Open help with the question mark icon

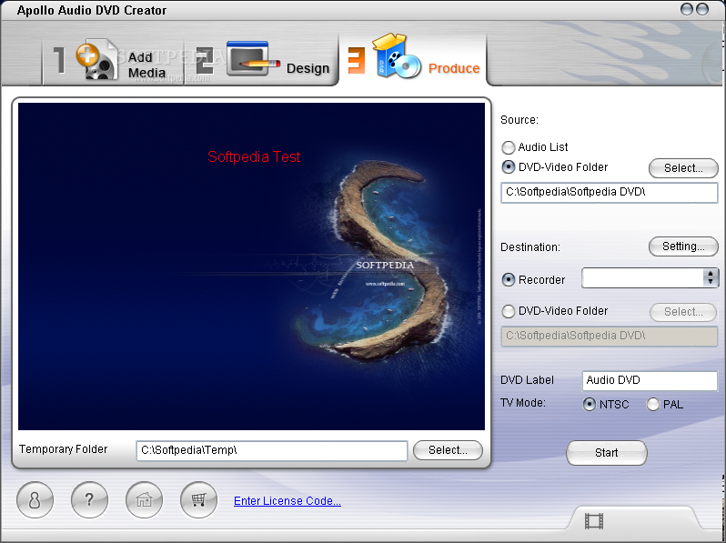point(89,500)
